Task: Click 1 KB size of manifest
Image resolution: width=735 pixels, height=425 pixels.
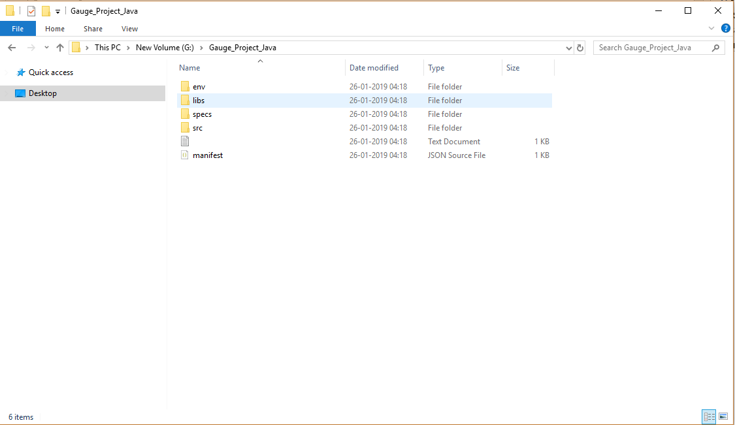Action: (x=542, y=155)
